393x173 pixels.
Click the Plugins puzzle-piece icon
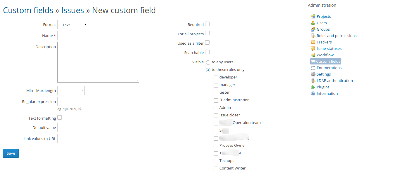click(x=313, y=87)
